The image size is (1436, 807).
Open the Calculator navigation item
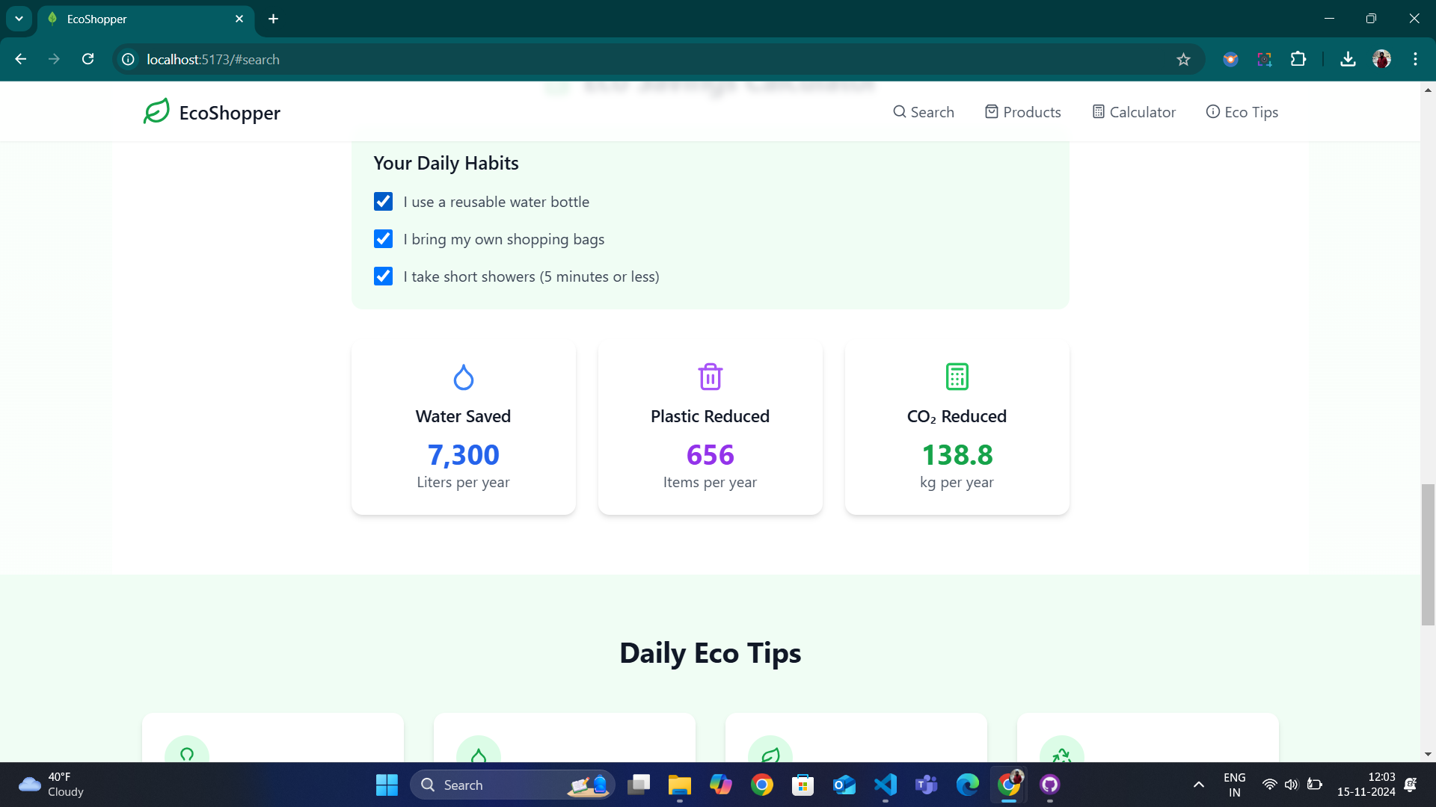click(x=1134, y=112)
